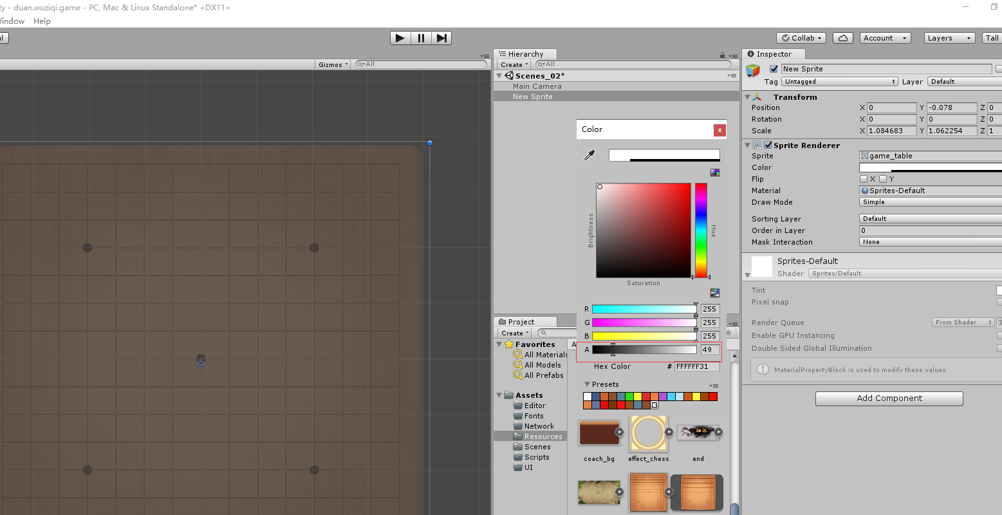Click the Step frame button
The image size is (1002, 515).
441,38
